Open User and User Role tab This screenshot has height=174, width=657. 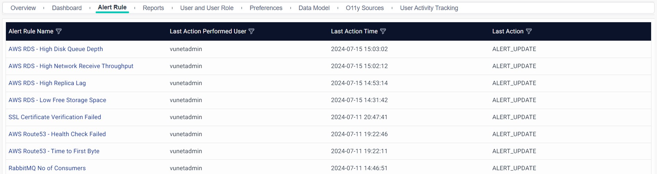(x=207, y=8)
